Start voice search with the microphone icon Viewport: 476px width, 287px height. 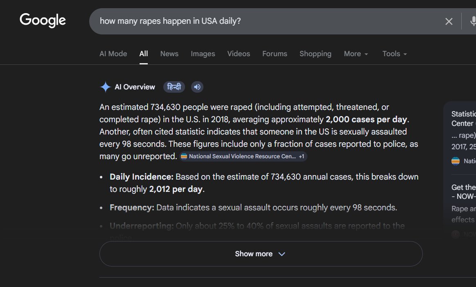(473, 21)
